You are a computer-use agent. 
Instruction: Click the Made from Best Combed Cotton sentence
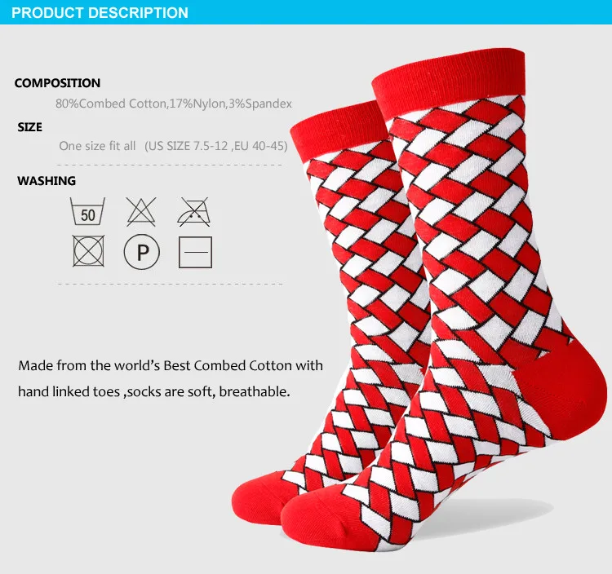[x=171, y=366]
